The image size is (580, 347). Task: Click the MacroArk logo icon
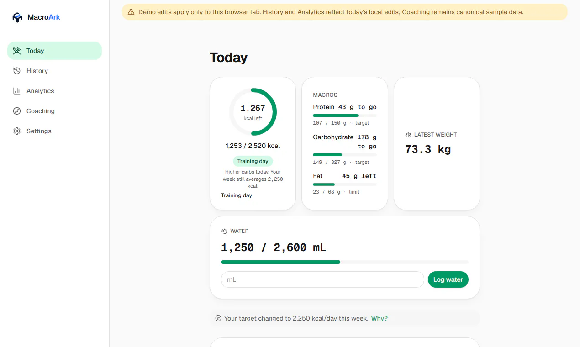click(x=17, y=17)
